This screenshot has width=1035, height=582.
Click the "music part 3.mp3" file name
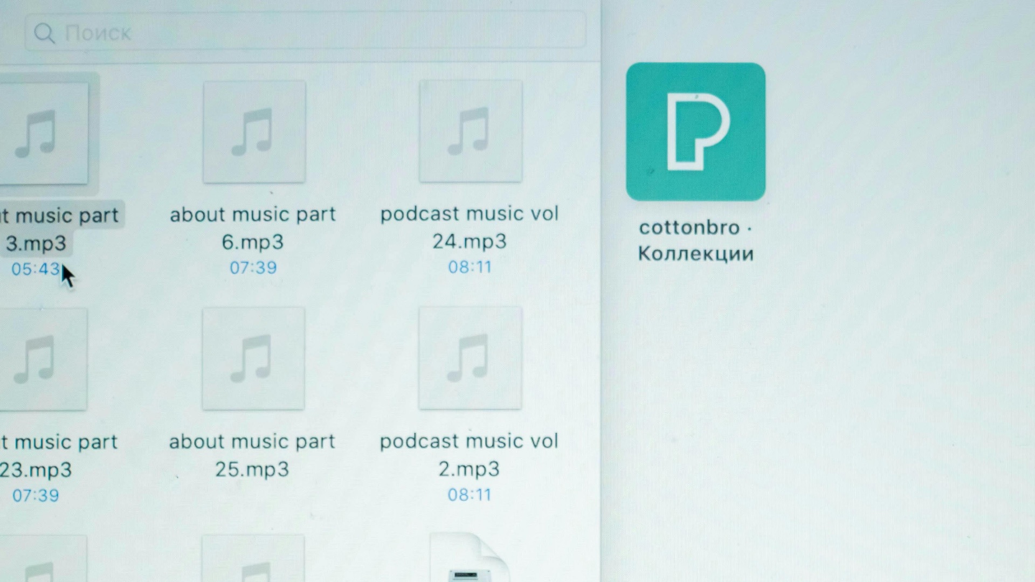coord(59,229)
